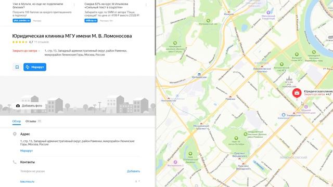Click the Большой Московский цирк purple icon
Image resolution: width=333 pixels, height=187 pixels.
[x=306, y=107]
